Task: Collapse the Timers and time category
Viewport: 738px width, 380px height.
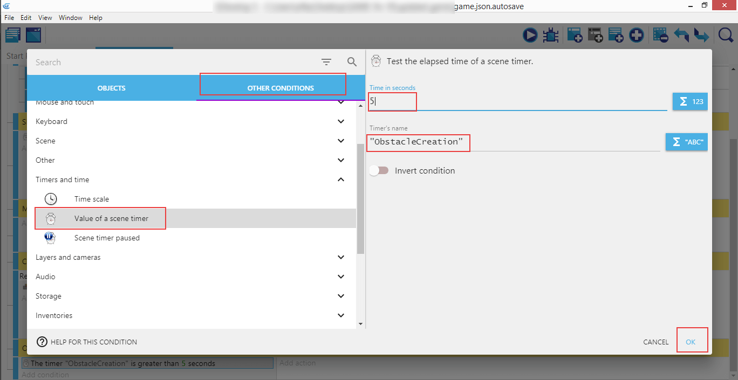Action: point(340,179)
